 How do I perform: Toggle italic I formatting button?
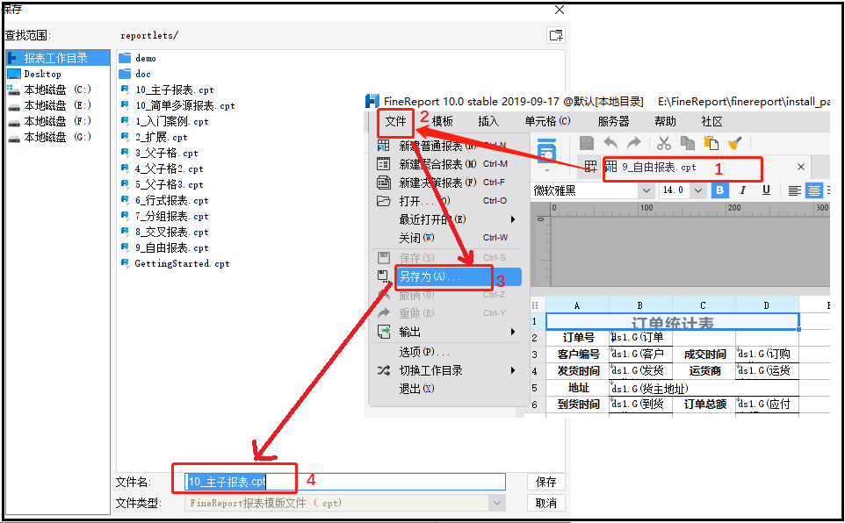click(742, 190)
